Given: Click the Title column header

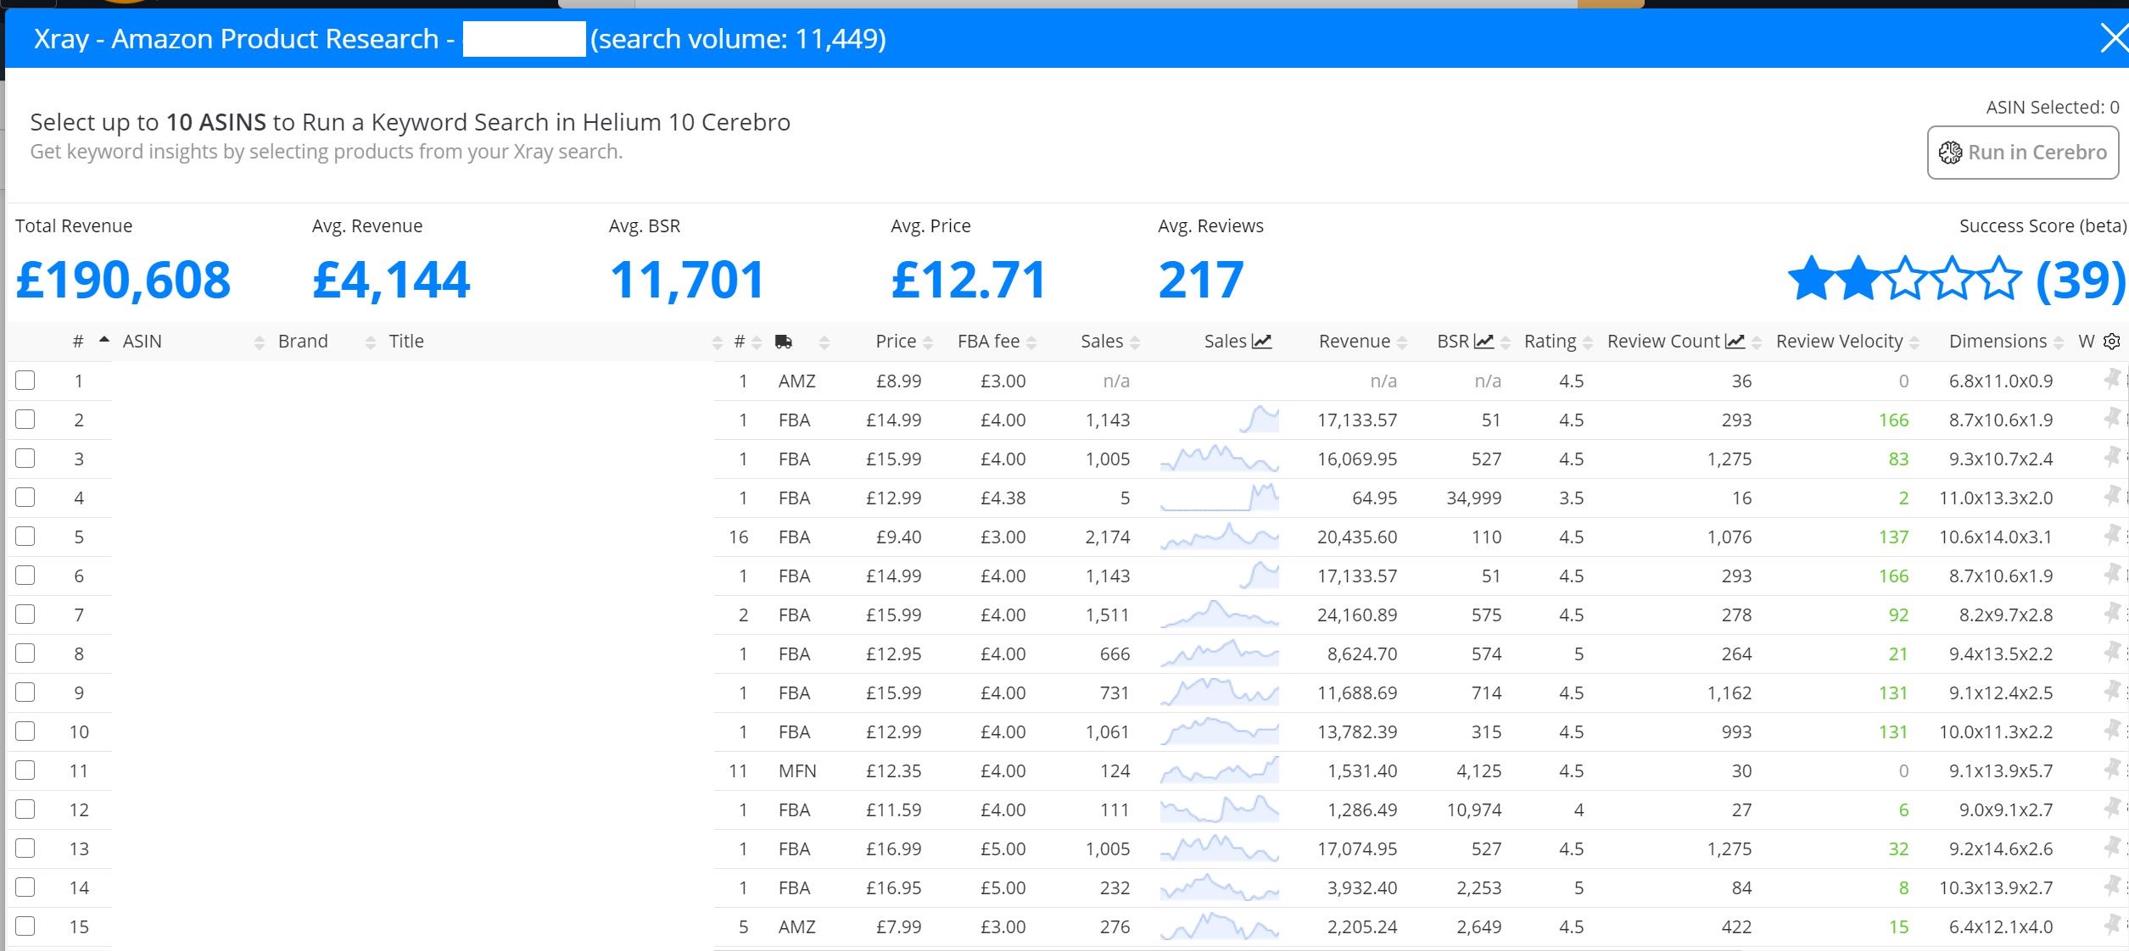Looking at the screenshot, I should (x=406, y=342).
